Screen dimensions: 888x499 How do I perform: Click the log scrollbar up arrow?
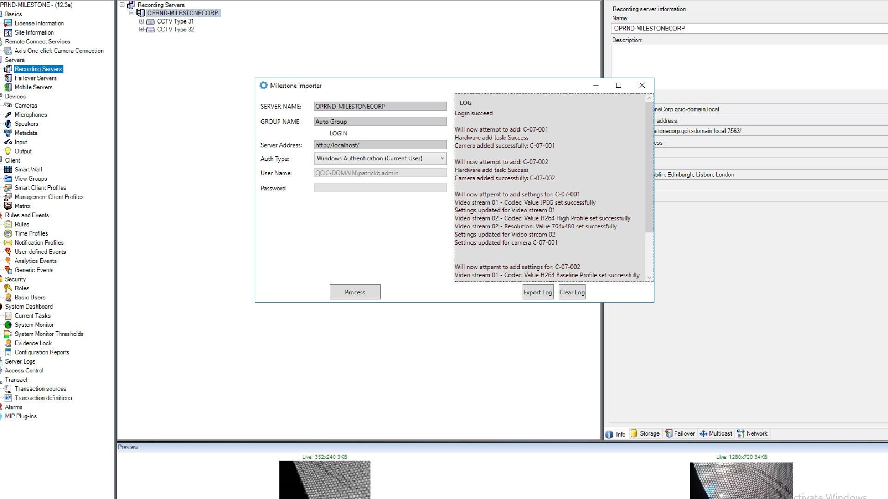click(x=649, y=98)
